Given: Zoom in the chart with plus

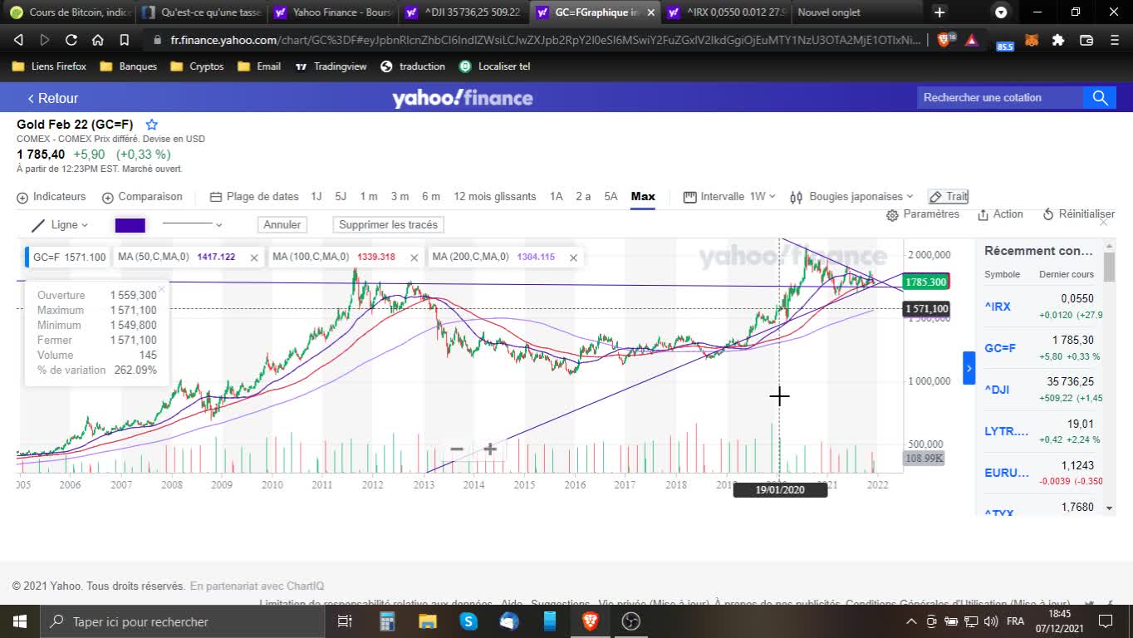Looking at the screenshot, I should 490,449.
